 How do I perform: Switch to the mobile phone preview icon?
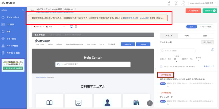click(76, 27)
